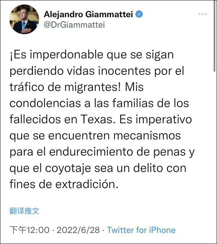Open Alejandro Giammattei's profile picture
217x244 pixels.
(24, 19)
